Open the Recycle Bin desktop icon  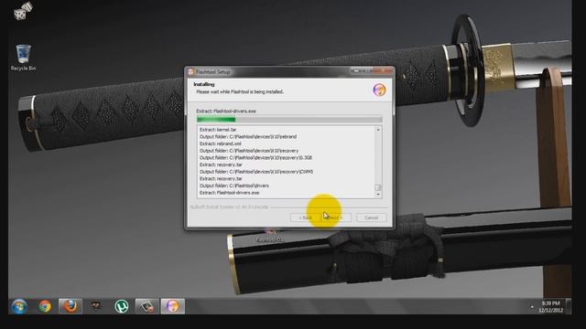pos(23,58)
